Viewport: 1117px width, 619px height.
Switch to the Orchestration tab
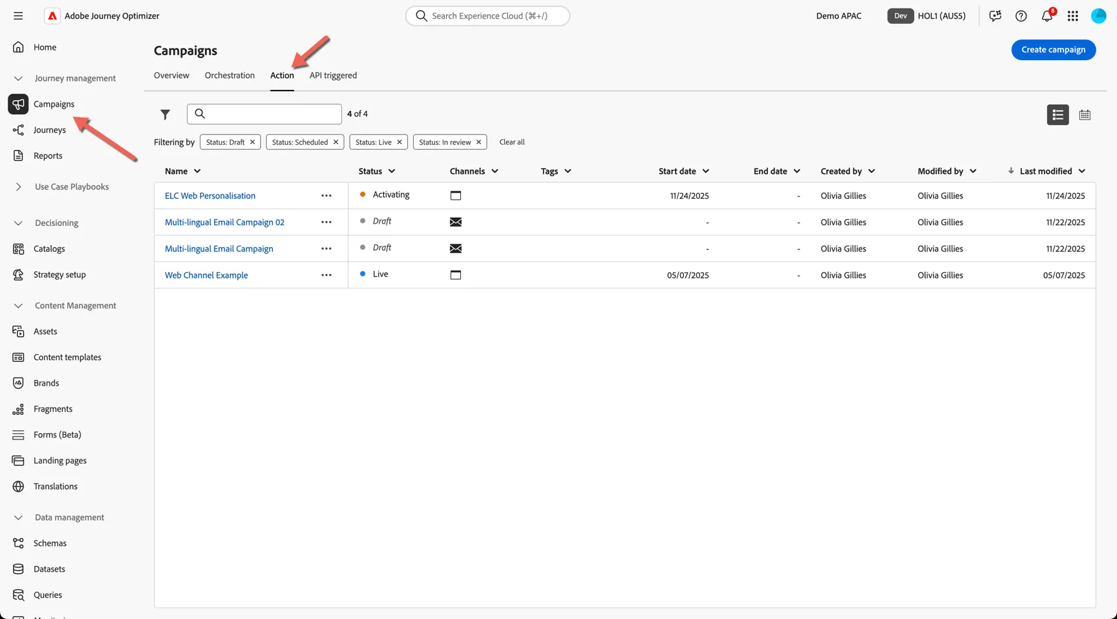(229, 76)
